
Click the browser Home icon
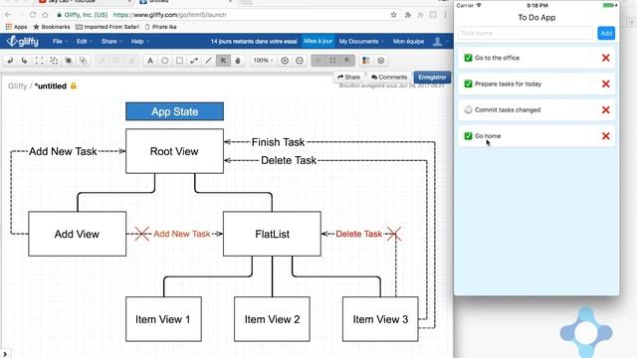(x=45, y=15)
